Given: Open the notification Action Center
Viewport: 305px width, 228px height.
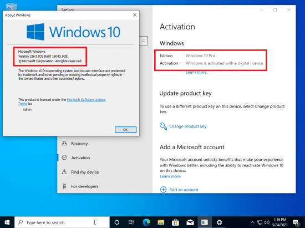Looking at the screenshot, I should click(x=296, y=222).
